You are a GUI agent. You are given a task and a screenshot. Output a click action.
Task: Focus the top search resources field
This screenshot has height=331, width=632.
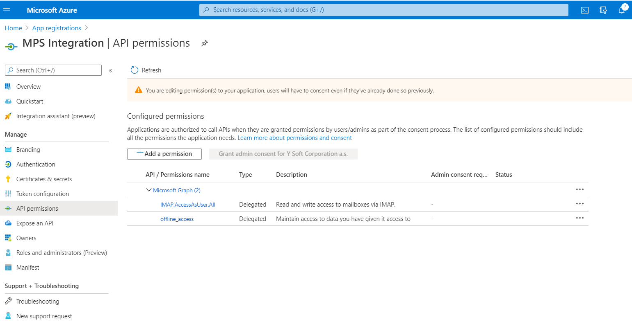(x=383, y=10)
